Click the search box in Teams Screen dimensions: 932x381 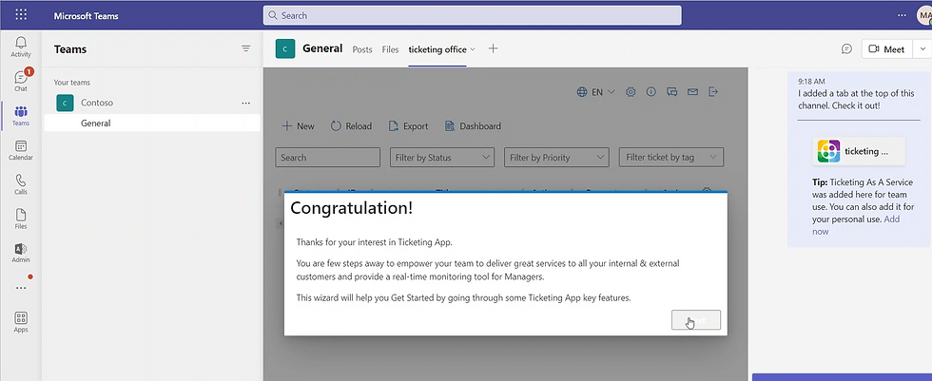point(473,15)
